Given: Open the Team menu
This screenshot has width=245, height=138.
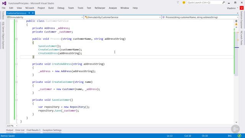Looking at the screenshot, I should point(71,8).
